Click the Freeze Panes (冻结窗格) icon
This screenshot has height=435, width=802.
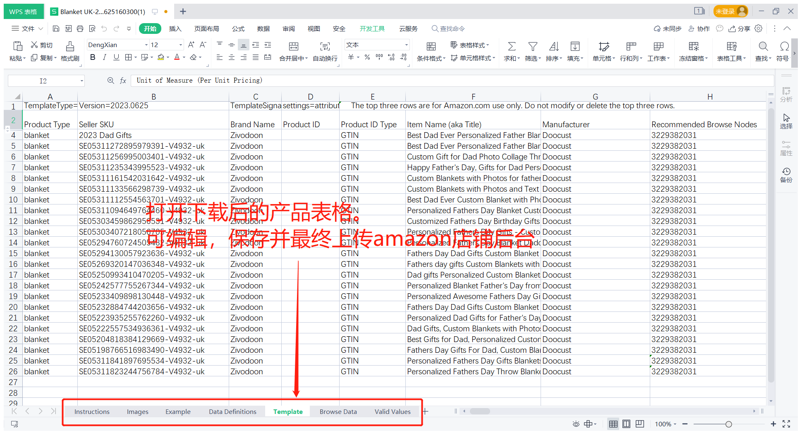coord(694,46)
